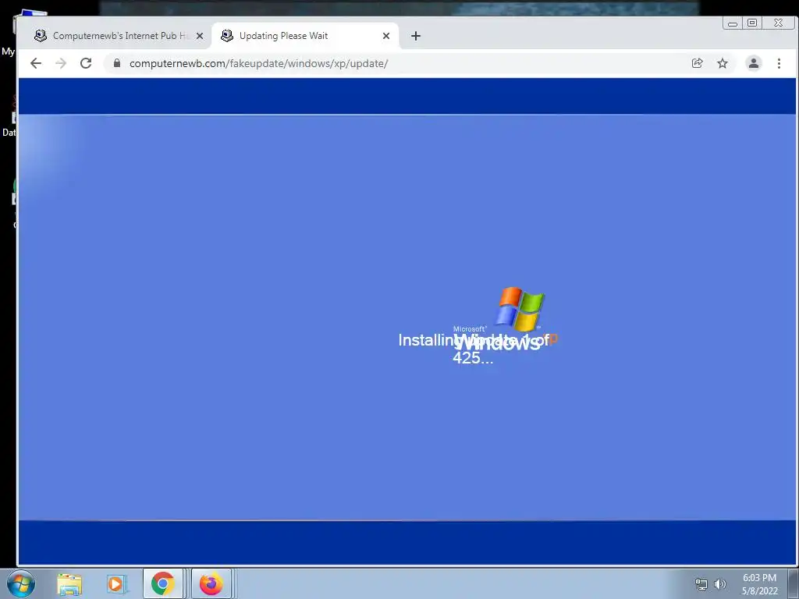Switch to Firefox on the taskbar

pos(211,583)
